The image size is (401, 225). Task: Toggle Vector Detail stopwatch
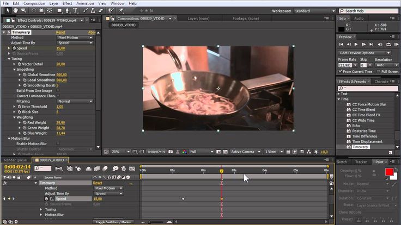click(20, 64)
